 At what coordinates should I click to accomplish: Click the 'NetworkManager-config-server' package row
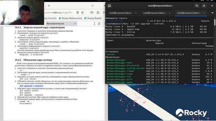coord(159,68)
